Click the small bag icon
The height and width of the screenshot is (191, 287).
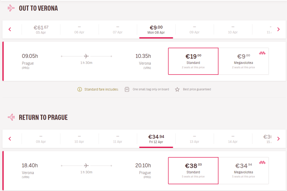127,89
